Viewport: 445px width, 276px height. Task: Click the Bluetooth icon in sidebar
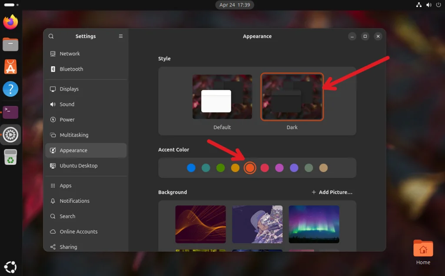point(53,69)
